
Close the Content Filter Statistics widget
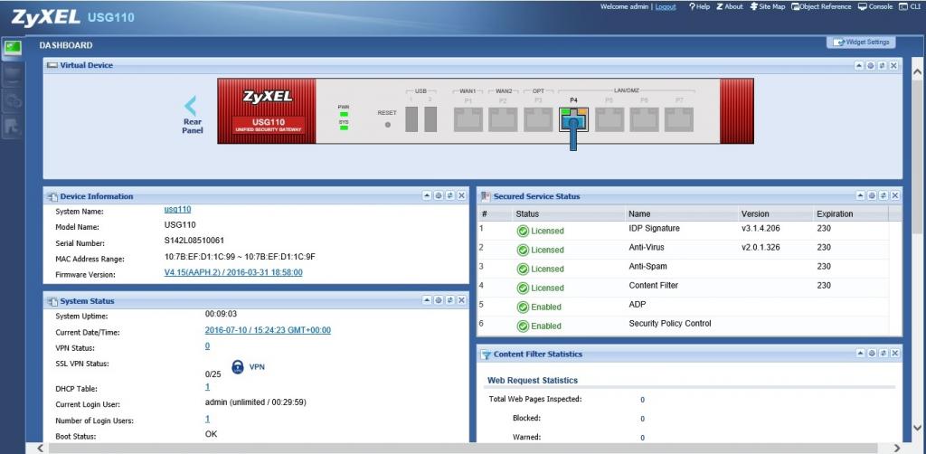click(894, 353)
